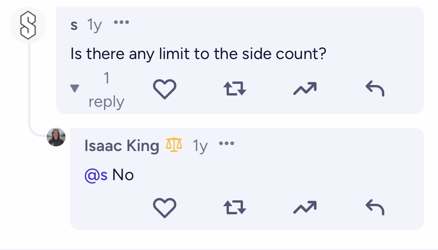Click the gold scales badge next to Isaac King
This screenshot has height=250, width=438.
point(174,145)
